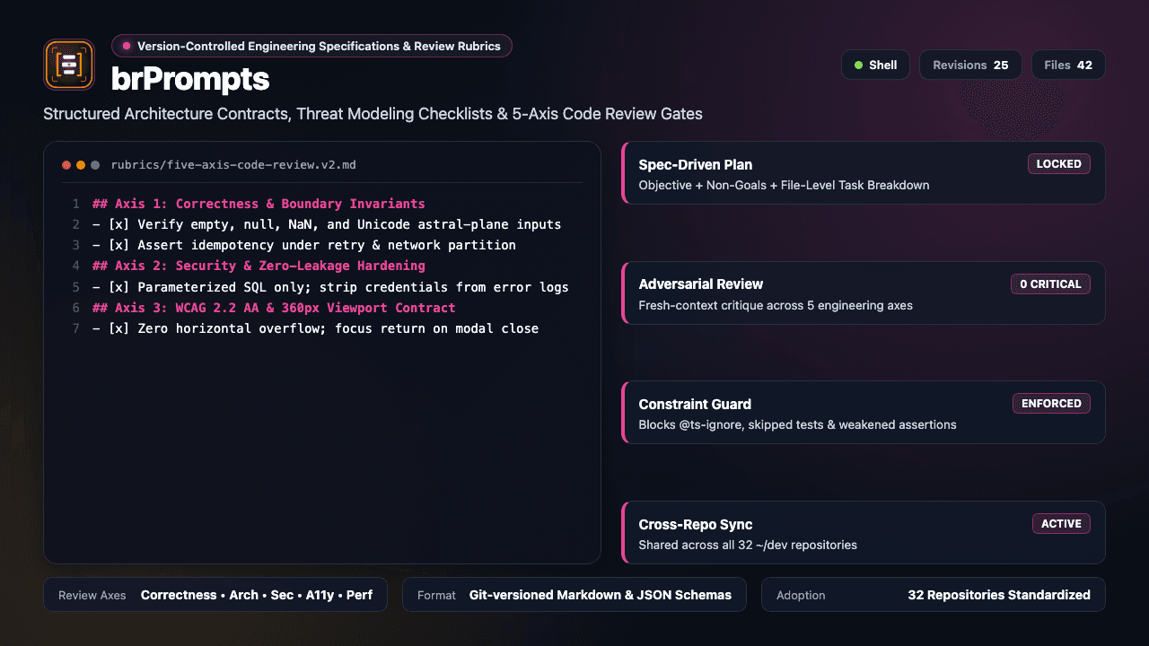Toggle checkbox for Verify empty, null, NaN line
The width and height of the screenshot is (1149, 646).
click(x=118, y=224)
